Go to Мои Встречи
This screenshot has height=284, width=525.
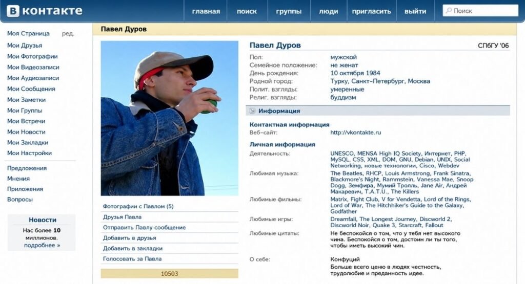pyautogui.click(x=26, y=121)
